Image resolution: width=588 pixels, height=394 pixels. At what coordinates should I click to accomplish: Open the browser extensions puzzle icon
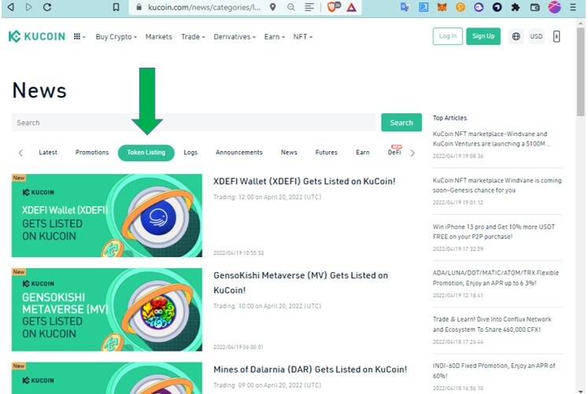pos(516,7)
